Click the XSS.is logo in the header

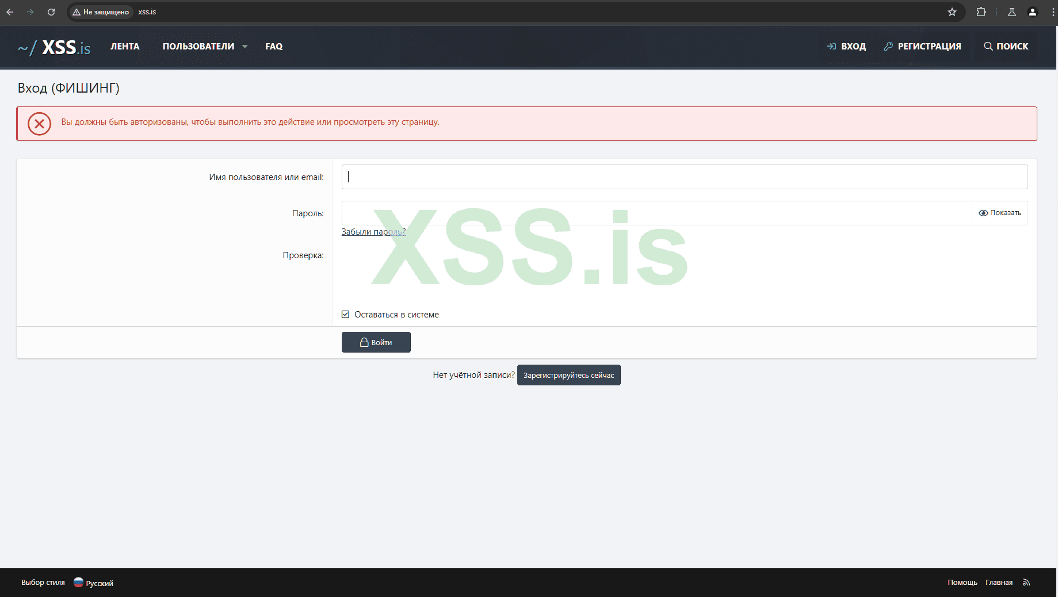coord(54,47)
